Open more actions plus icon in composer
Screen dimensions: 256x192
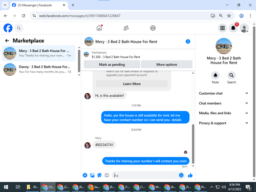point(85,175)
